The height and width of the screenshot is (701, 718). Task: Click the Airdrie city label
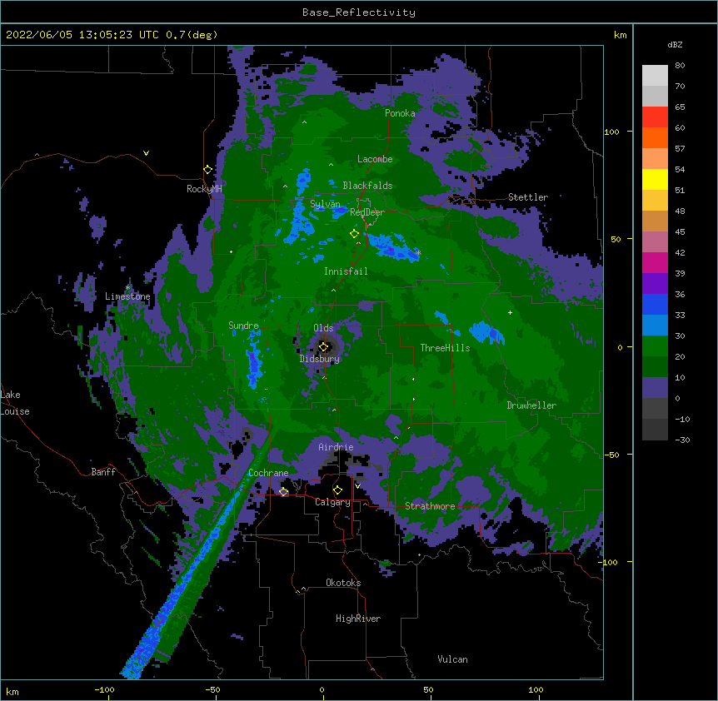tap(336, 447)
